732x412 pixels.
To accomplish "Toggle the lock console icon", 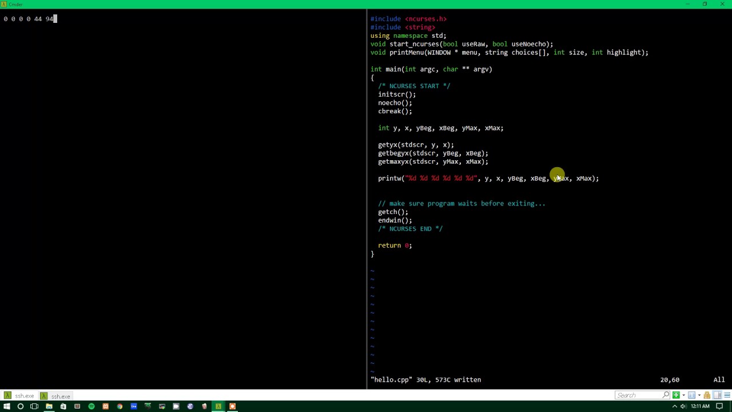I will tap(707, 395).
